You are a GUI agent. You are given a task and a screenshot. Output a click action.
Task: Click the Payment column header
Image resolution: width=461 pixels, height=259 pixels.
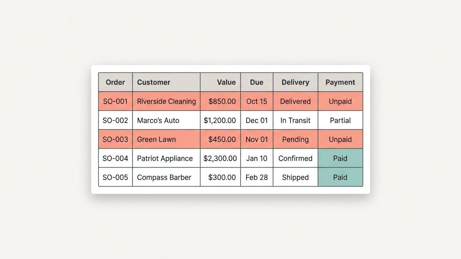tap(340, 82)
